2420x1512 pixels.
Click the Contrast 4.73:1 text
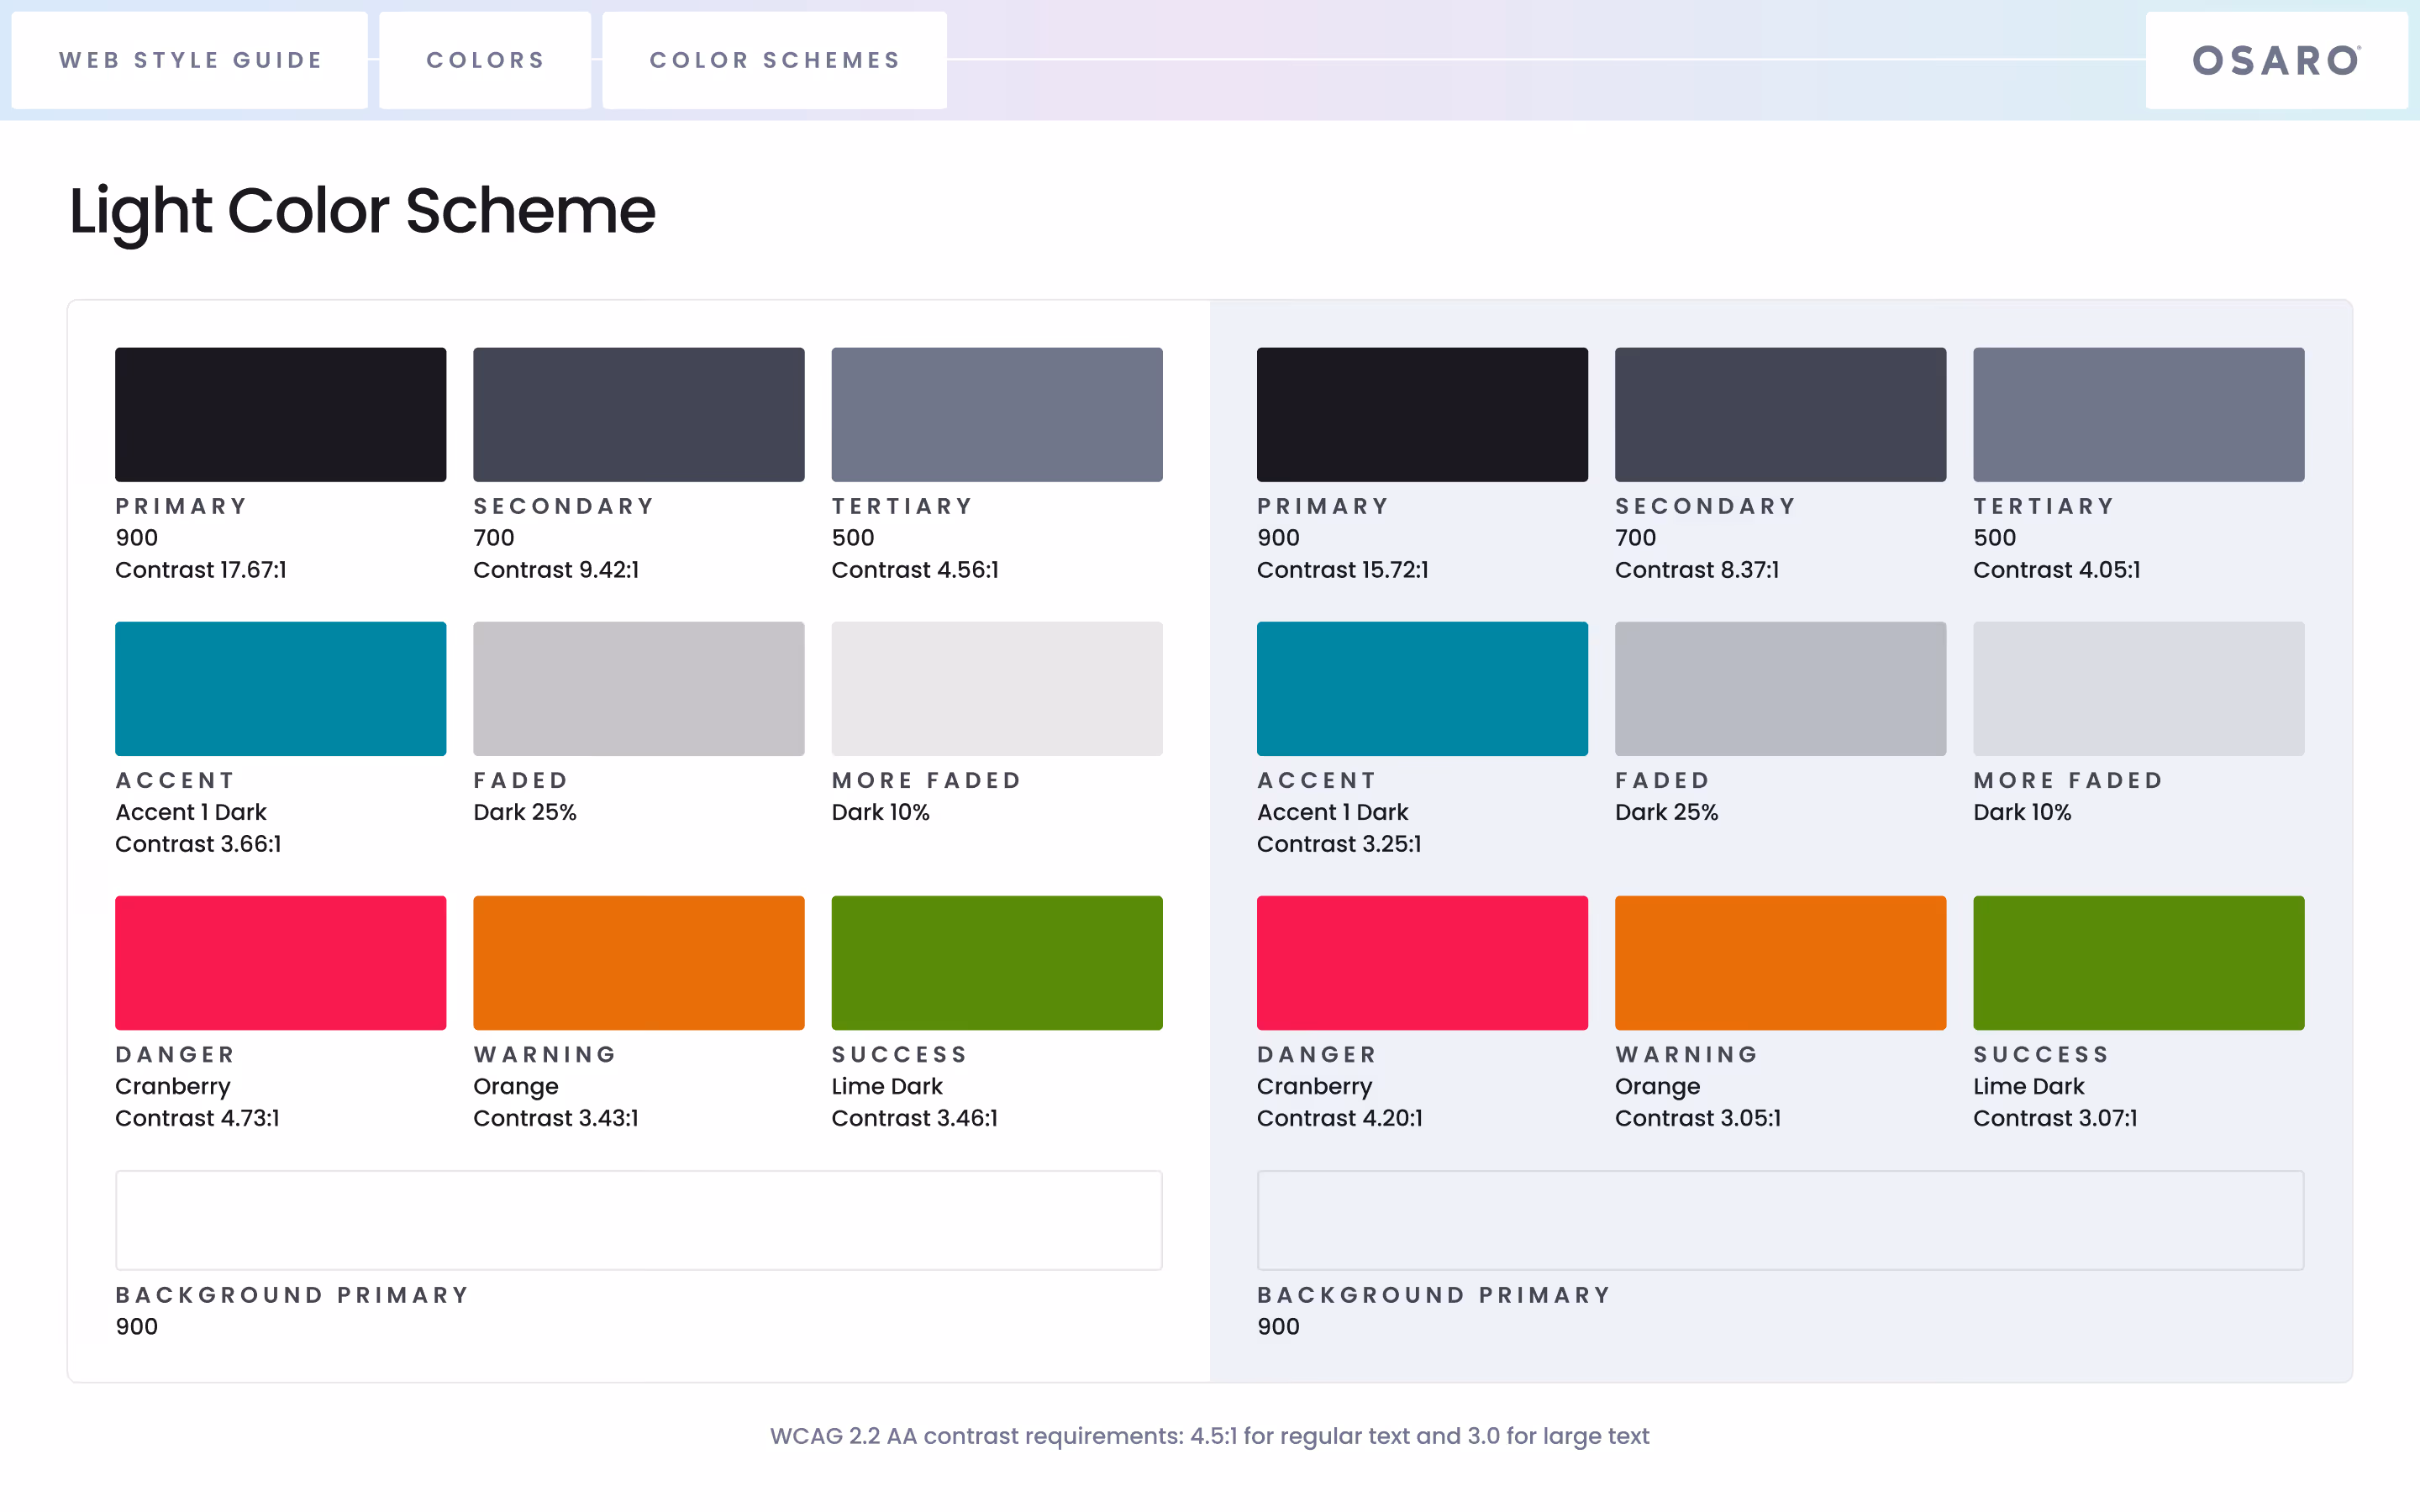197,1118
